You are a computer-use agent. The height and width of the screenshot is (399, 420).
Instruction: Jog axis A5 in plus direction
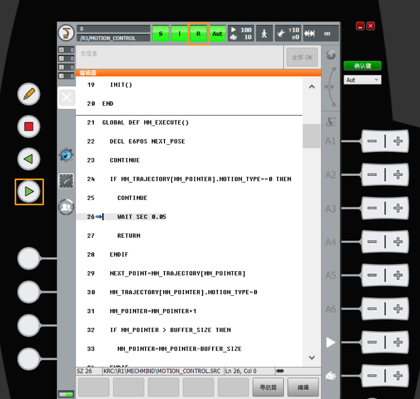click(398, 275)
